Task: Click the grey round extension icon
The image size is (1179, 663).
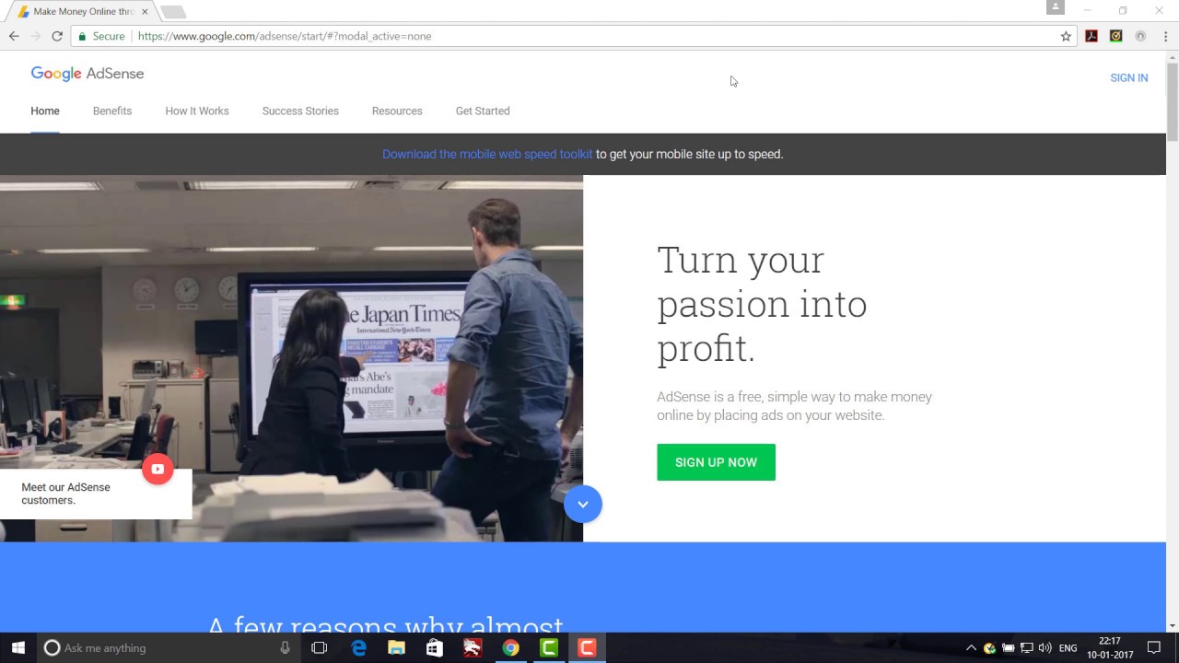Action: click(1140, 36)
